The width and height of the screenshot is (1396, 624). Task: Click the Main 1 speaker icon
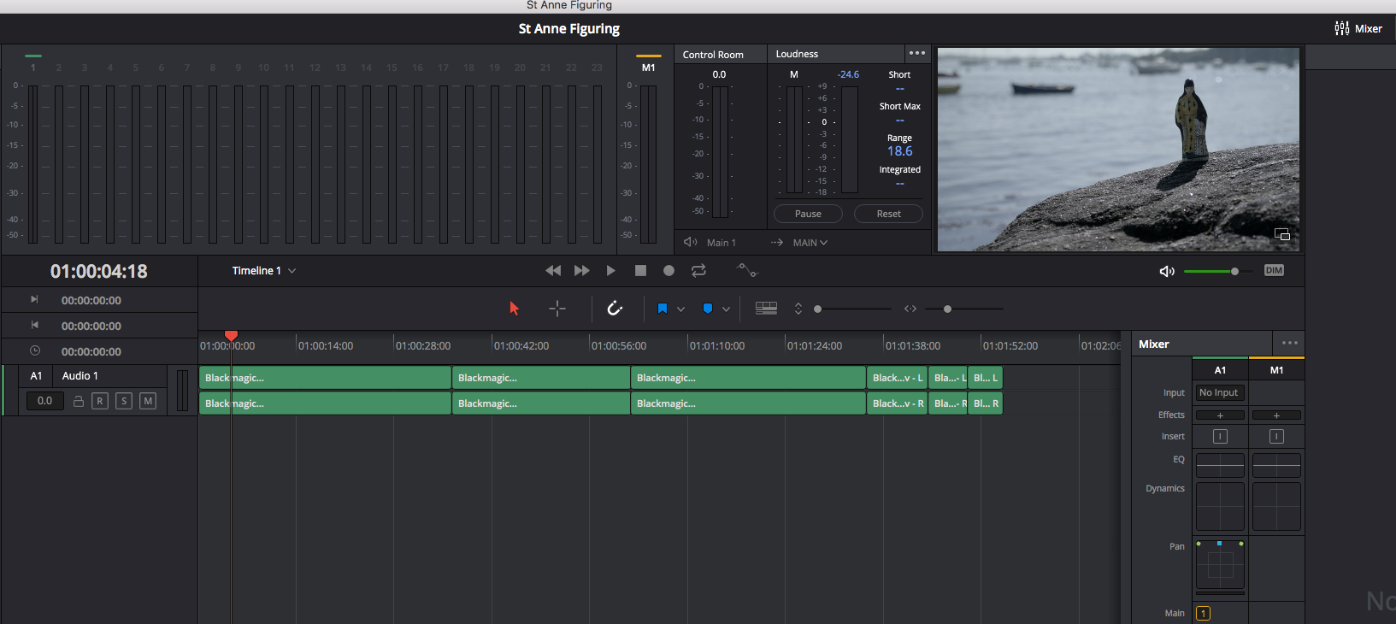click(691, 242)
